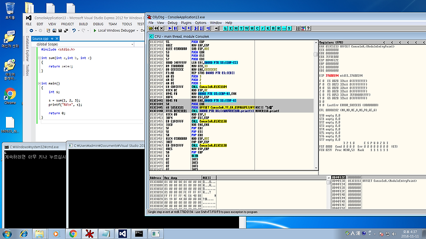Open the OllyDbg Debug menu
426x239 pixels.
(172, 23)
